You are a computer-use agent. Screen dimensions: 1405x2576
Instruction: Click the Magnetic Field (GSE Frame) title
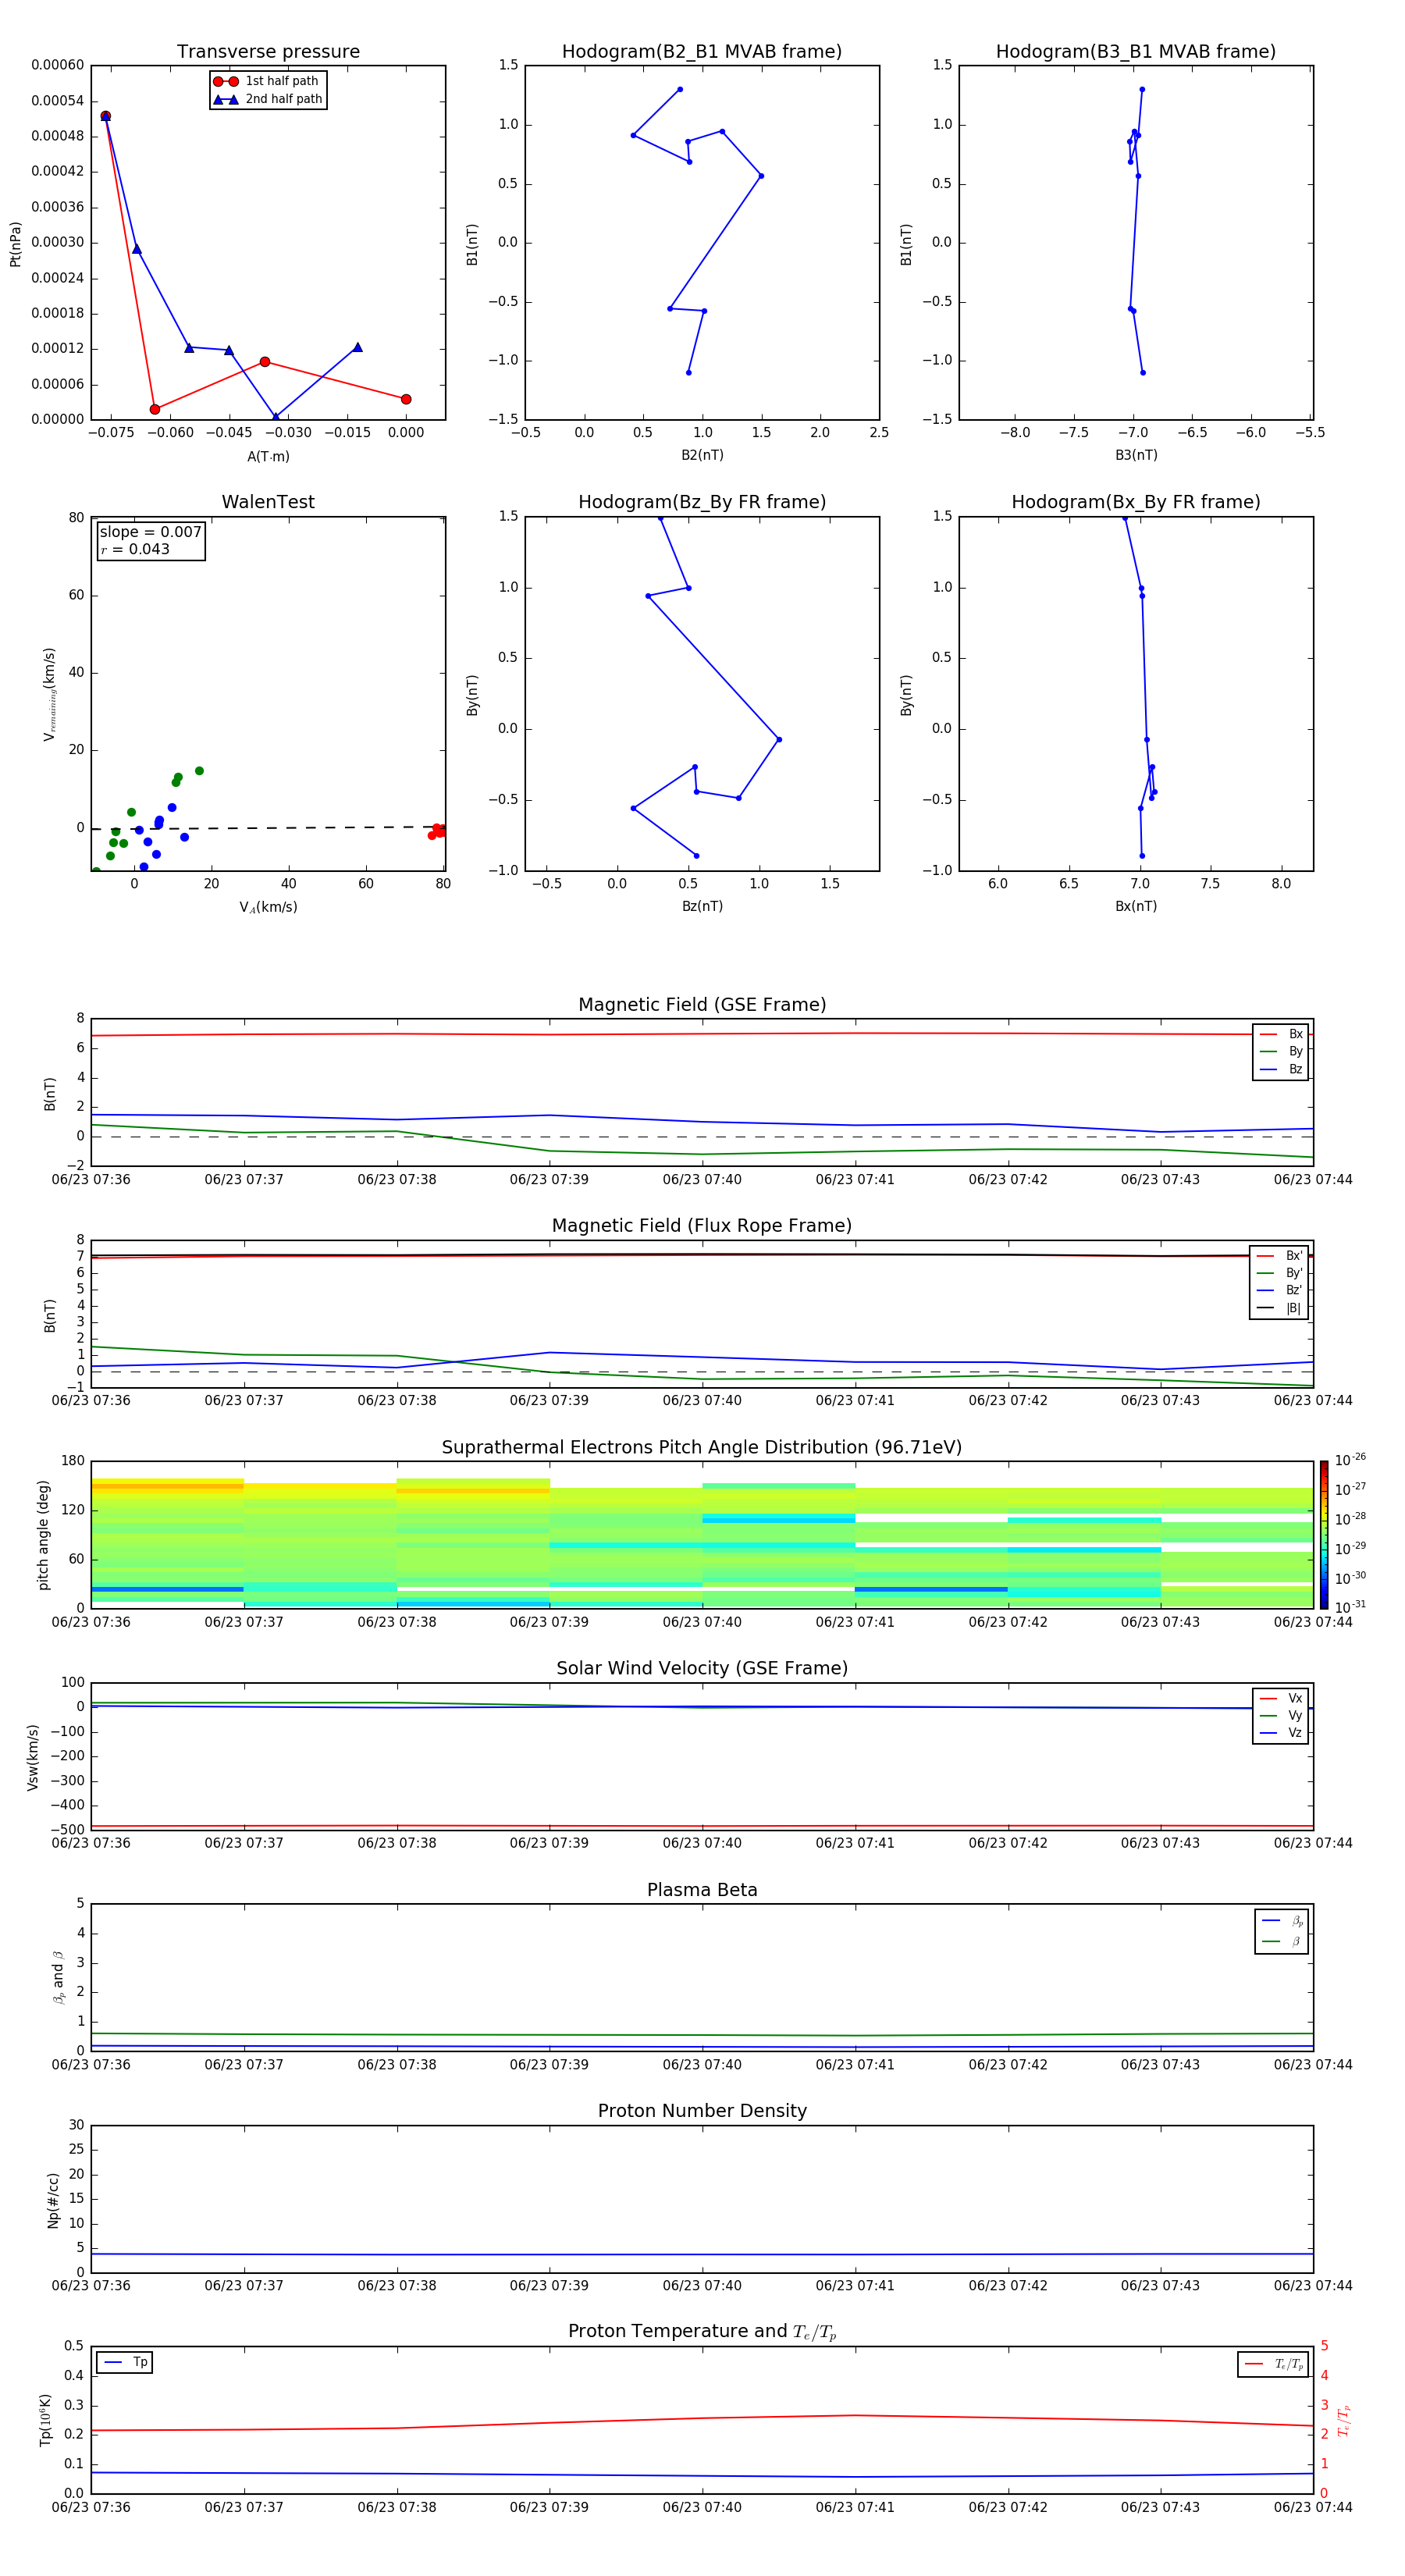[x=702, y=1005]
